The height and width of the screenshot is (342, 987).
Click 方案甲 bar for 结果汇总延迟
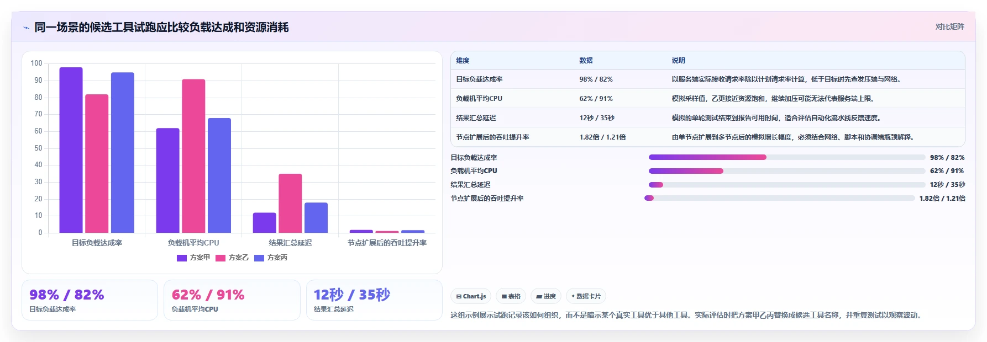pos(264,223)
